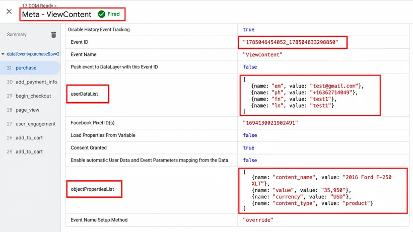This screenshot has width=413, height=232.
Task: Clear events with the trash icon
Action: coord(53,34)
